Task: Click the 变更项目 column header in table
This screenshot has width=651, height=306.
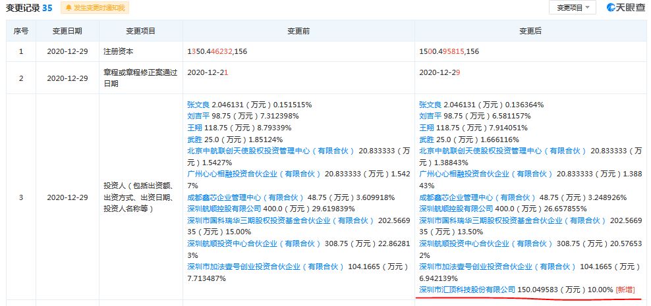Action: pos(141,31)
